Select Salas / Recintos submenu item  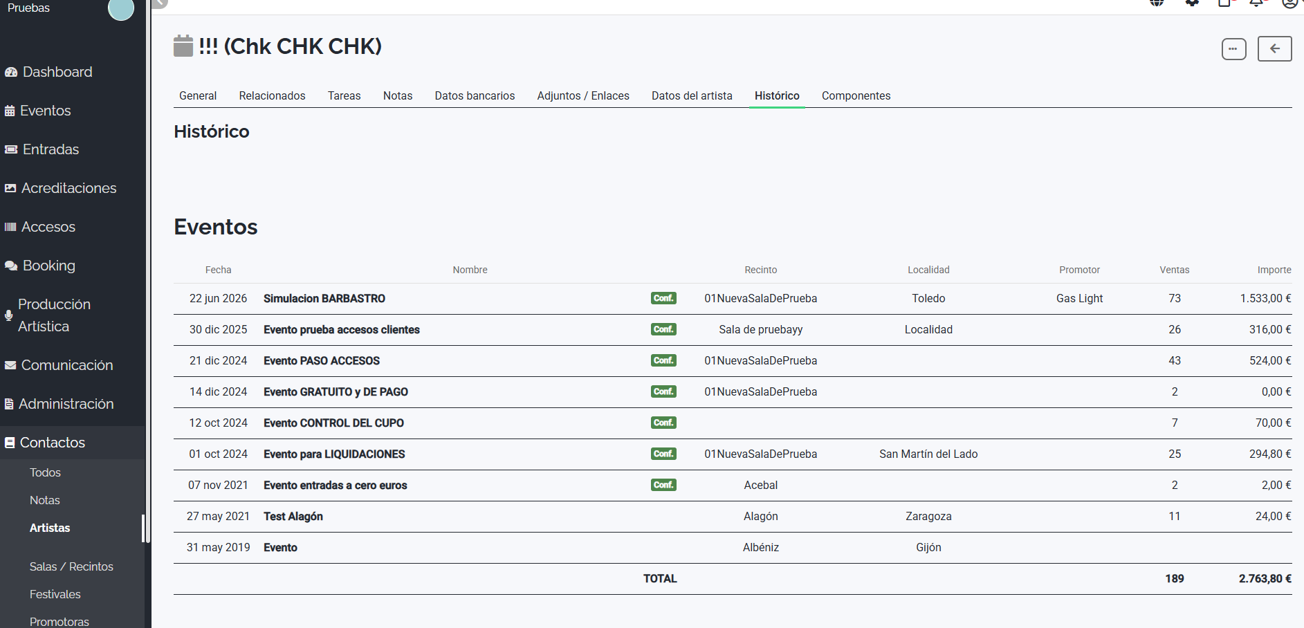[x=71, y=566]
